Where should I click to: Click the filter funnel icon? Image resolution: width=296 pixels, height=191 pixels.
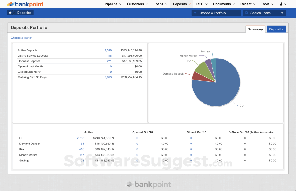coord(195,13)
